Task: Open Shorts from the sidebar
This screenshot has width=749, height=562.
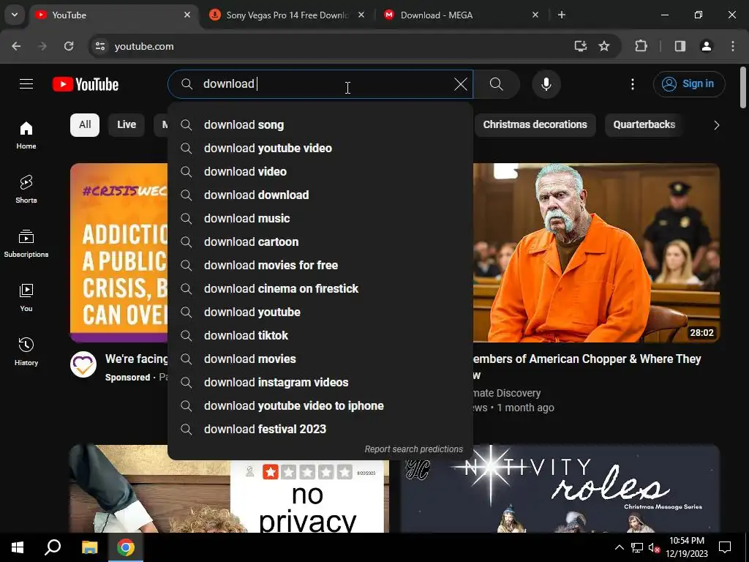Action: pos(26,190)
